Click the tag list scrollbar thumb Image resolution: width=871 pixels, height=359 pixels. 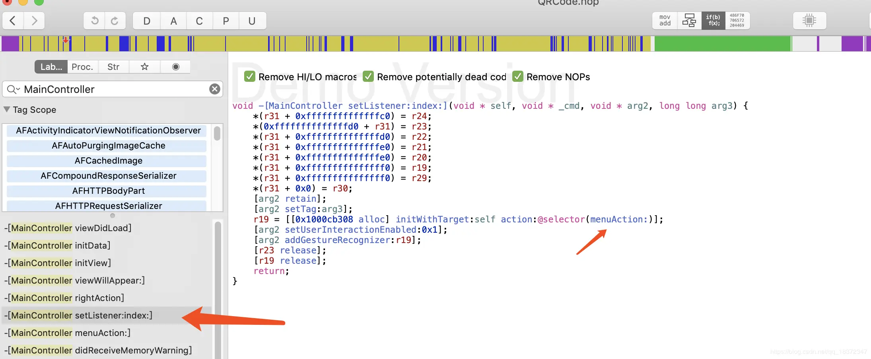click(217, 133)
